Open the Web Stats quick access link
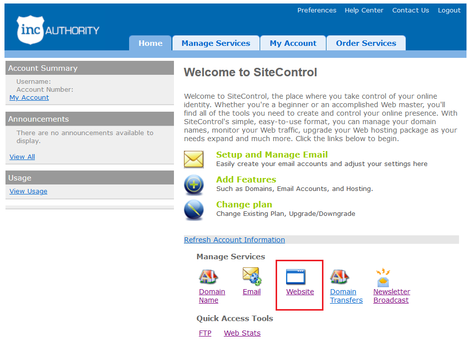 [x=242, y=333]
